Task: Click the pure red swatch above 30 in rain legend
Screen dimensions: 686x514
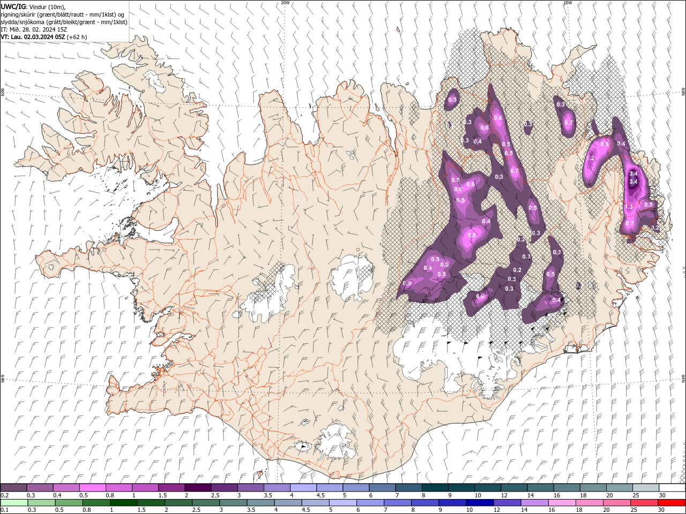Action: 672,503
